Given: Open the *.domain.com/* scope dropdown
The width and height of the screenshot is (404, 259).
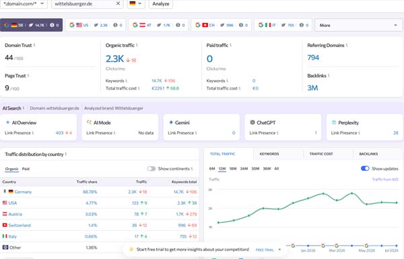Looking at the screenshot, I should (24, 4).
